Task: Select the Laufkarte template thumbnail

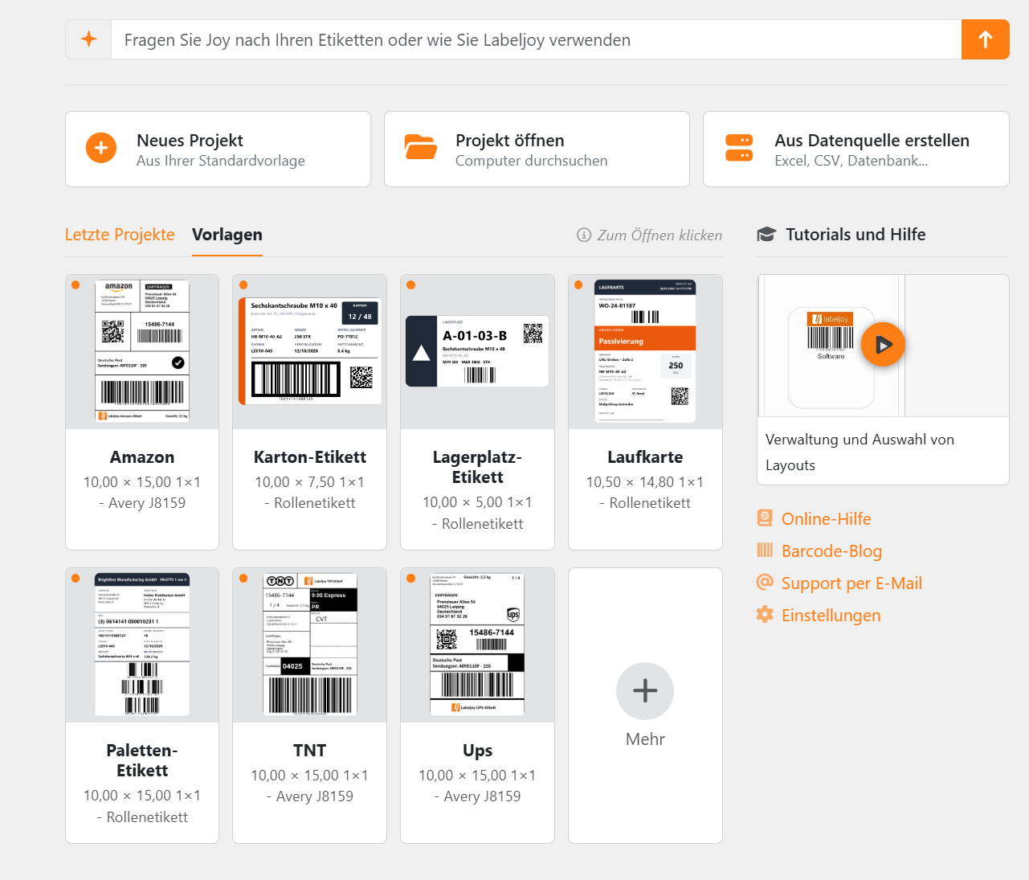Action: tap(645, 352)
